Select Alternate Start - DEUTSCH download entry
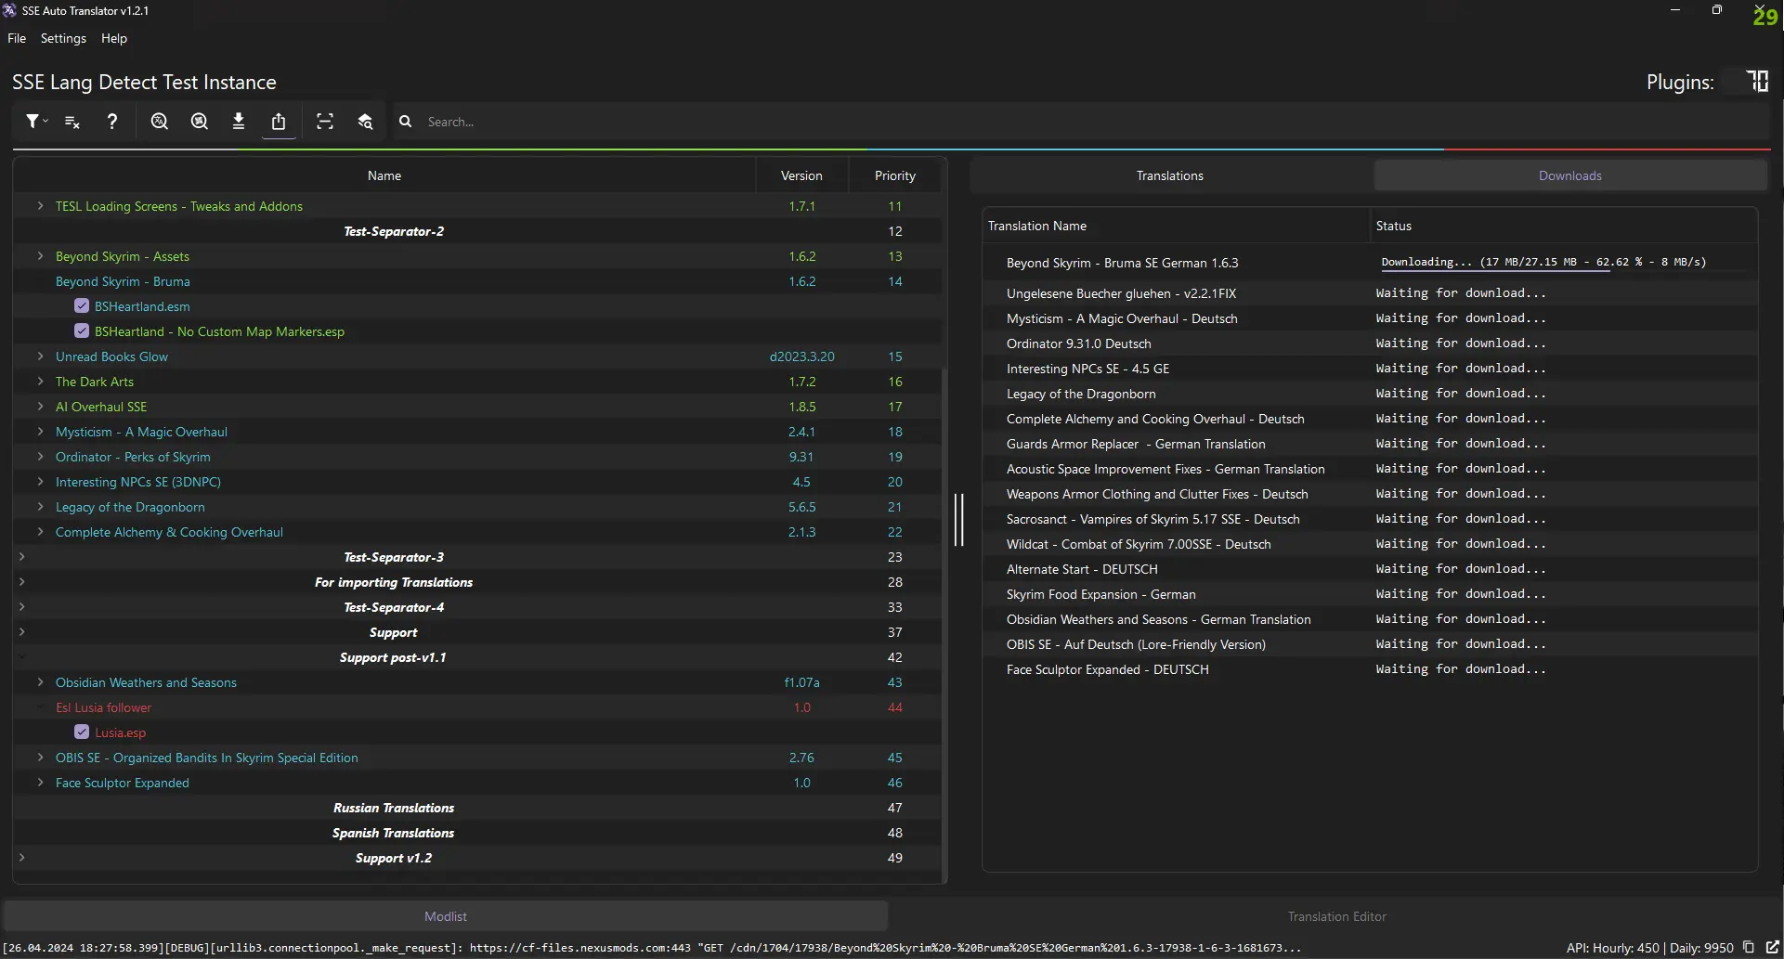Viewport: 1784px width, 959px height. 1370,569
